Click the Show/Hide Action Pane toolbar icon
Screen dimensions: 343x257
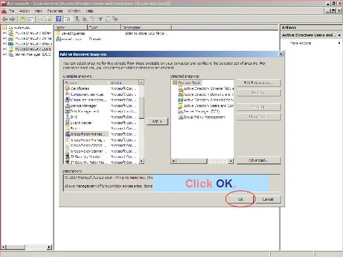click(66, 19)
